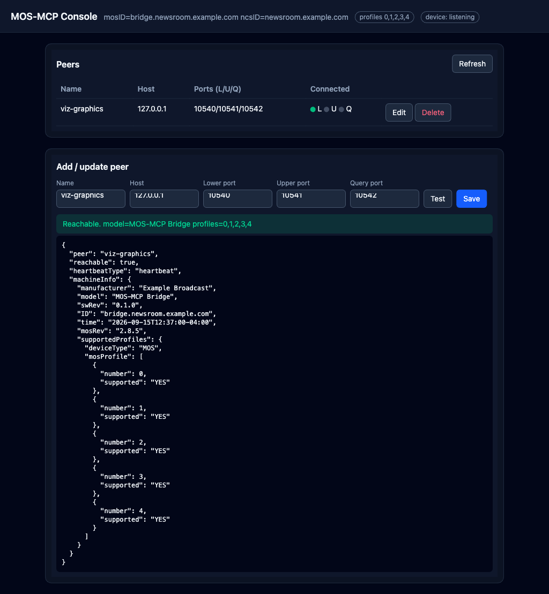Edit the viz-graphics peer
Viewport: 549px width, 594px height.
click(x=399, y=112)
